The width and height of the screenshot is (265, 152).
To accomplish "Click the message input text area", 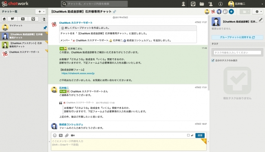I will click(129, 144).
